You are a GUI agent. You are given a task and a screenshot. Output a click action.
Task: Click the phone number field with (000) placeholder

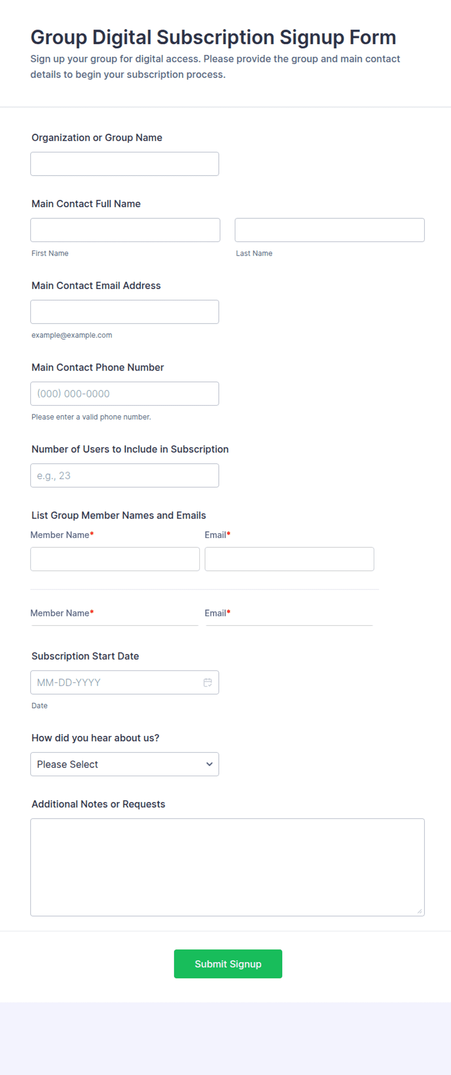click(x=125, y=393)
